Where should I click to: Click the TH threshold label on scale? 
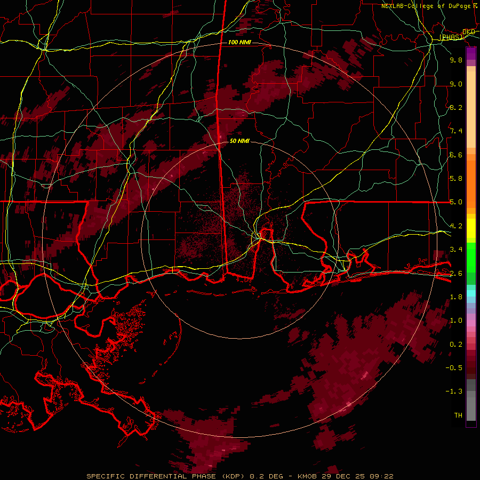coord(458,415)
